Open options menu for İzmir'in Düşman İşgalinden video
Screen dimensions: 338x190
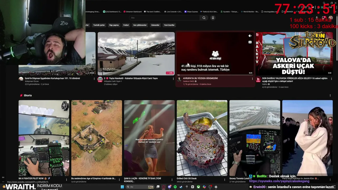pos(94,79)
